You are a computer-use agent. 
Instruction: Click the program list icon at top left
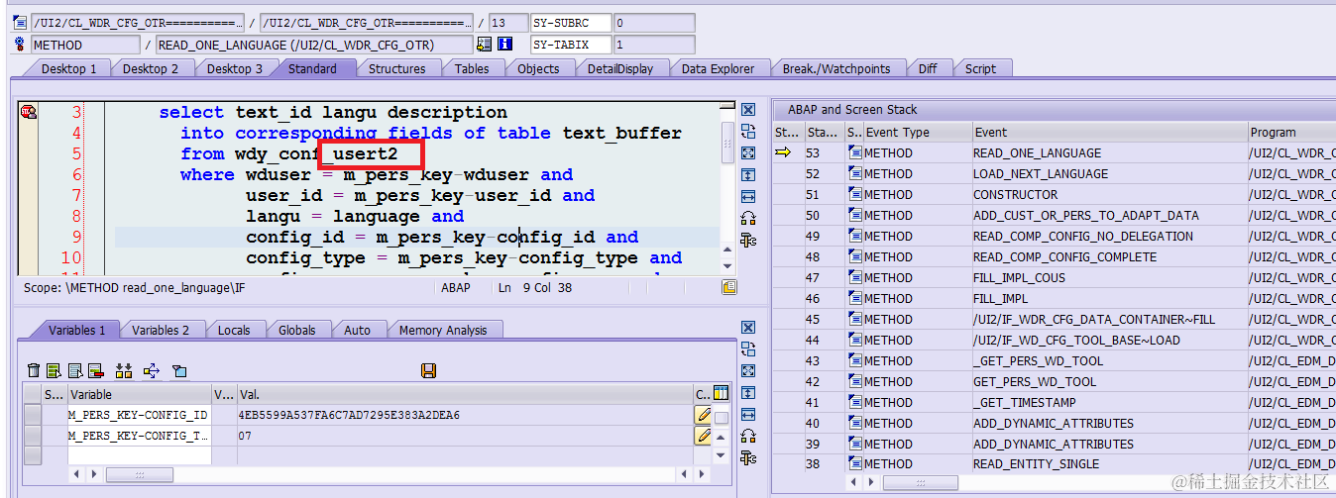[19, 23]
